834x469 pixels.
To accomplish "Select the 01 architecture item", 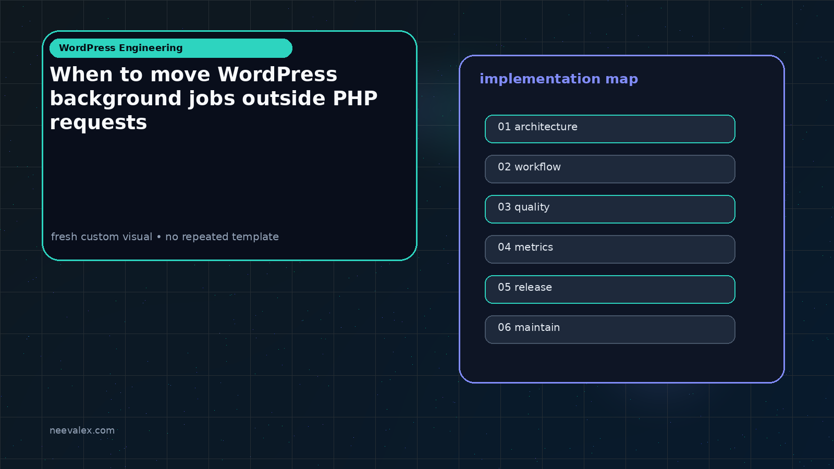I will 610,129.
